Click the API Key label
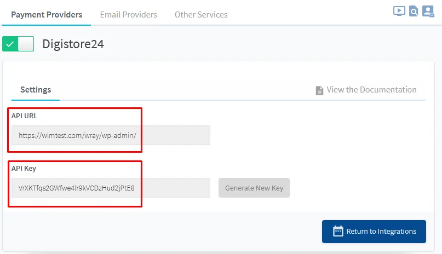The image size is (442, 254). 24,169
